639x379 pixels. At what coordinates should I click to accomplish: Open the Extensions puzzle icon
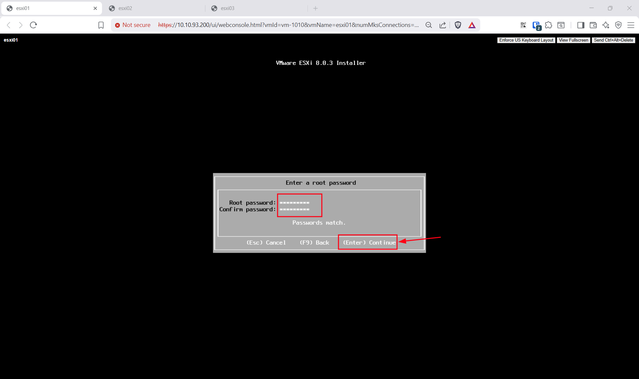click(548, 25)
